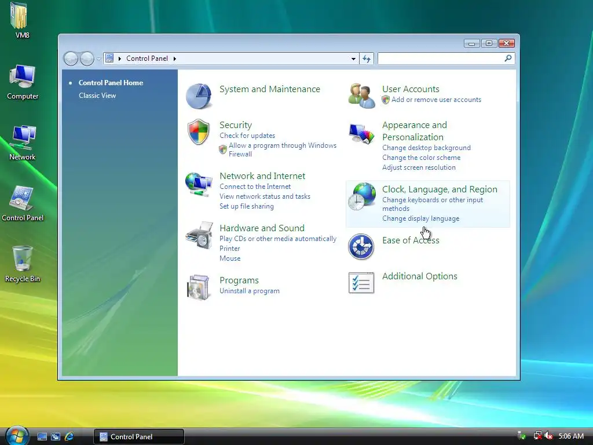Image resolution: width=593 pixels, height=445 pixels.
Task: Click Check for updates link
Action: pos(247,136)
